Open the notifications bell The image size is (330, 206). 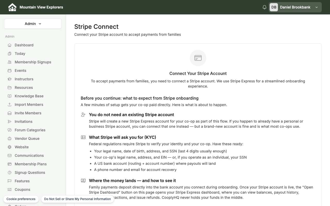tap(264, 7)
